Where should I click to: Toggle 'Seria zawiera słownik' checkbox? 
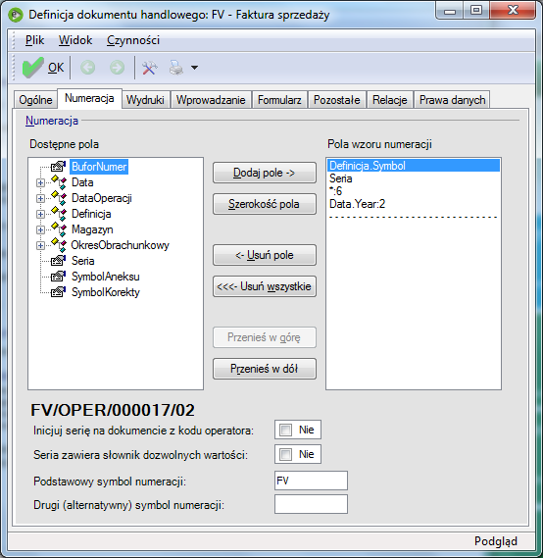click(x=285, y=454)
